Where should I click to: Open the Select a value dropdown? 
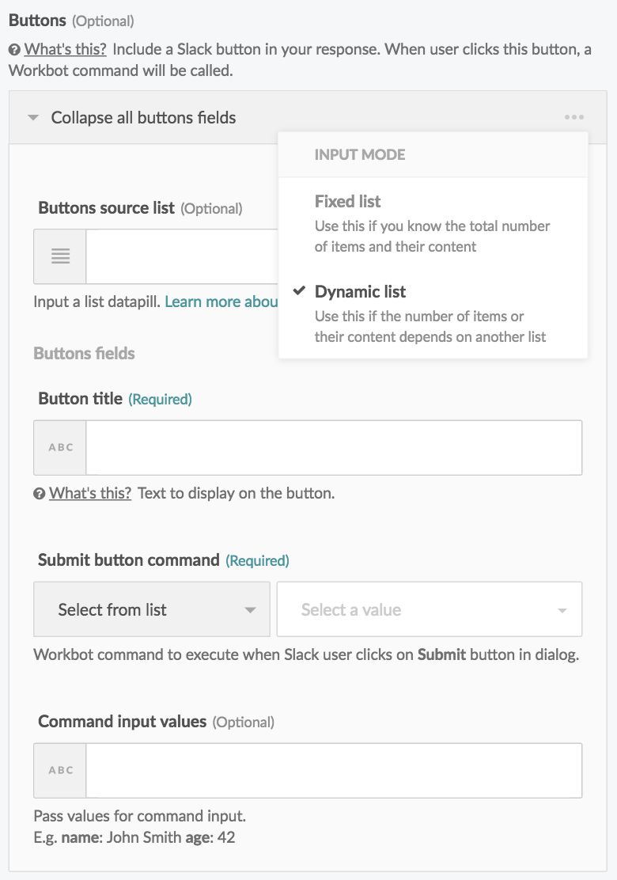pyautogui.click(x=430, y=609)
